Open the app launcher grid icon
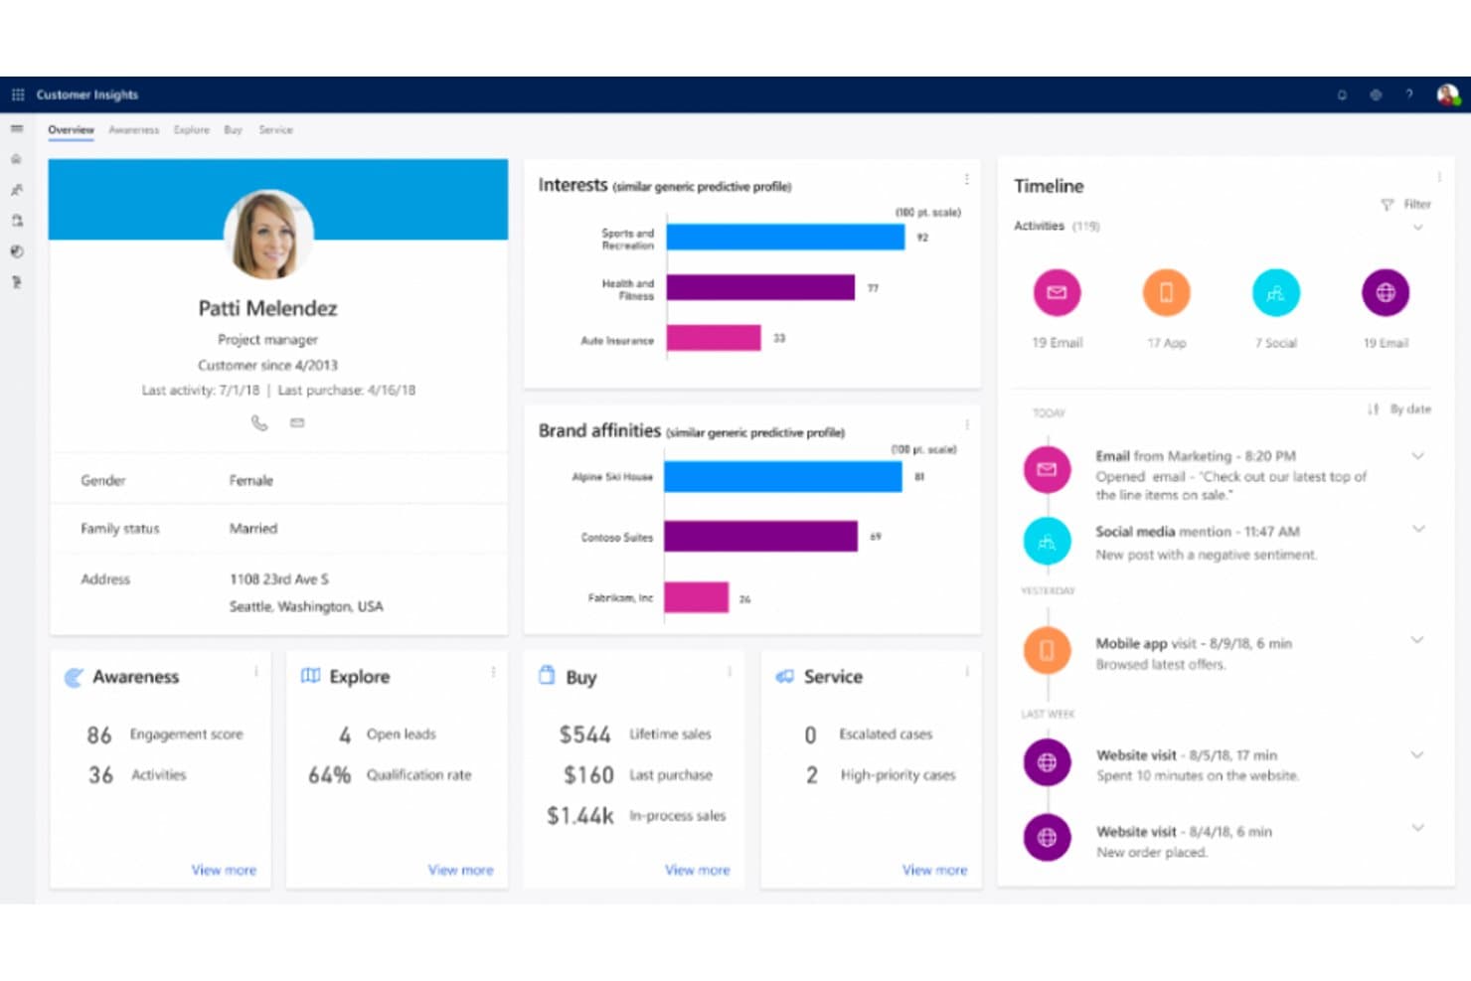 point(18,94)
